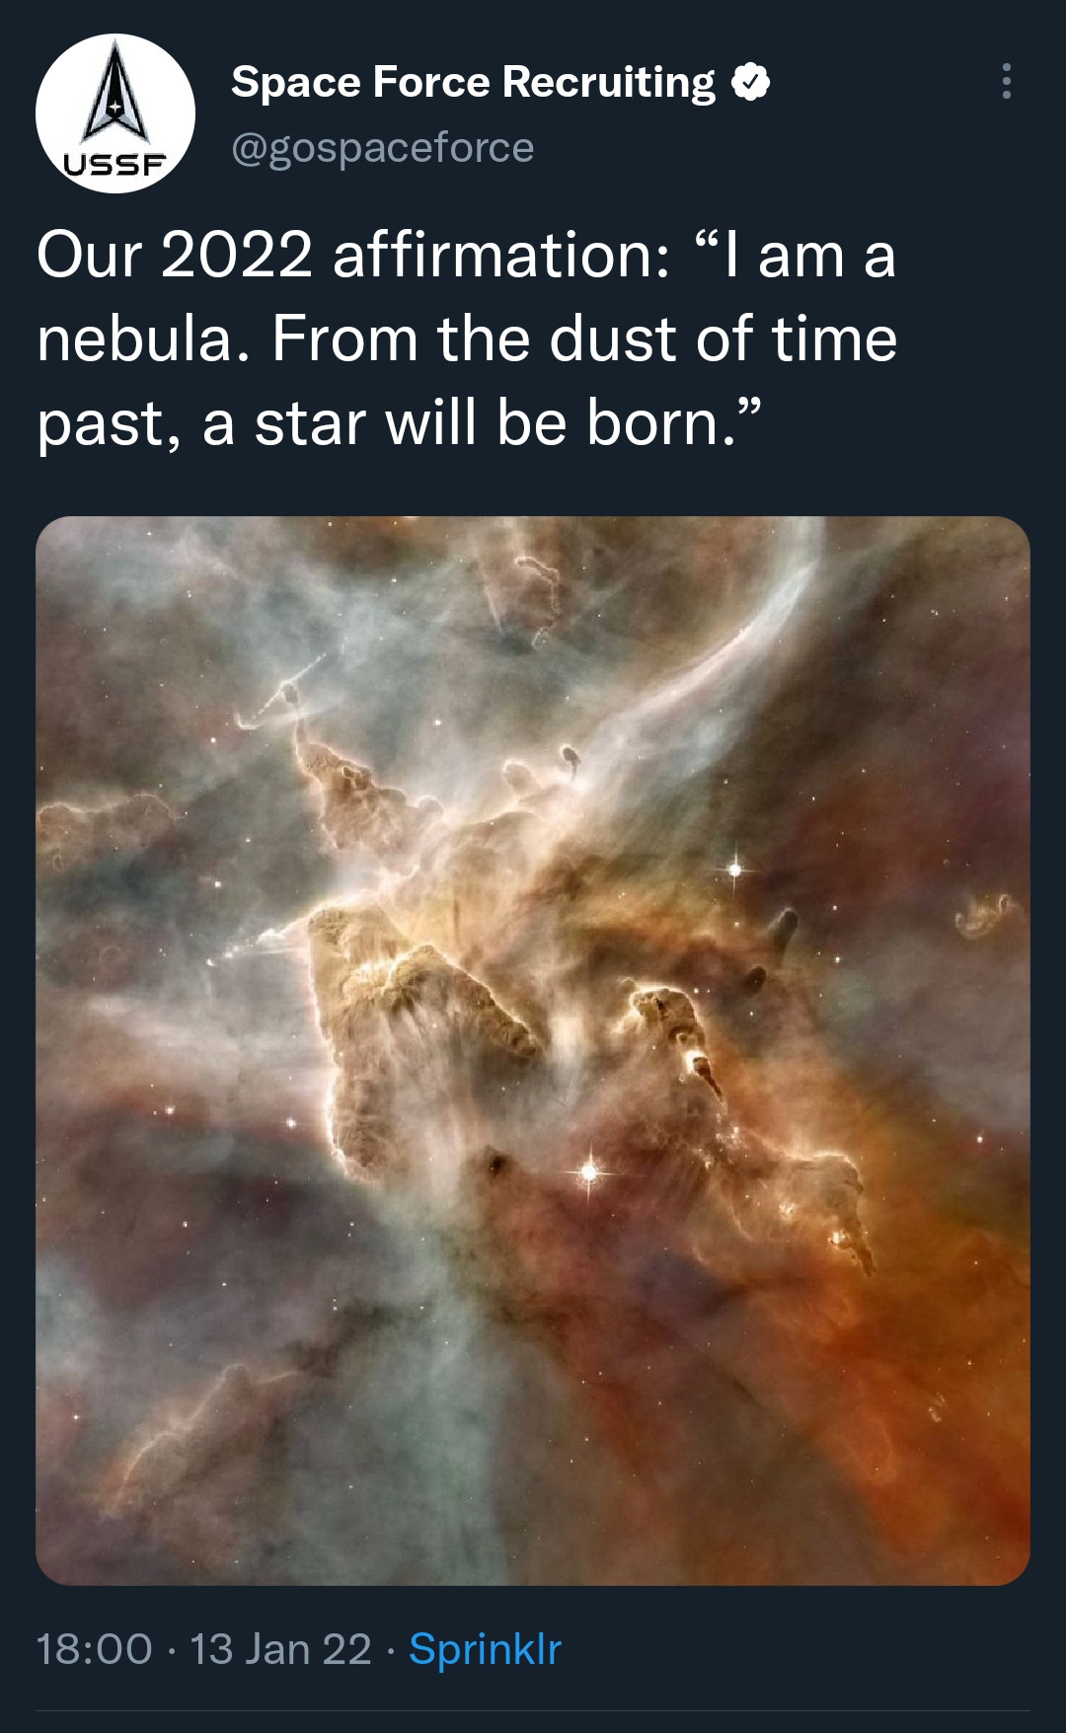Visit the @gospaceforce handle
This screenshot has height=1733, width=1066.
[x=382, y=148]
